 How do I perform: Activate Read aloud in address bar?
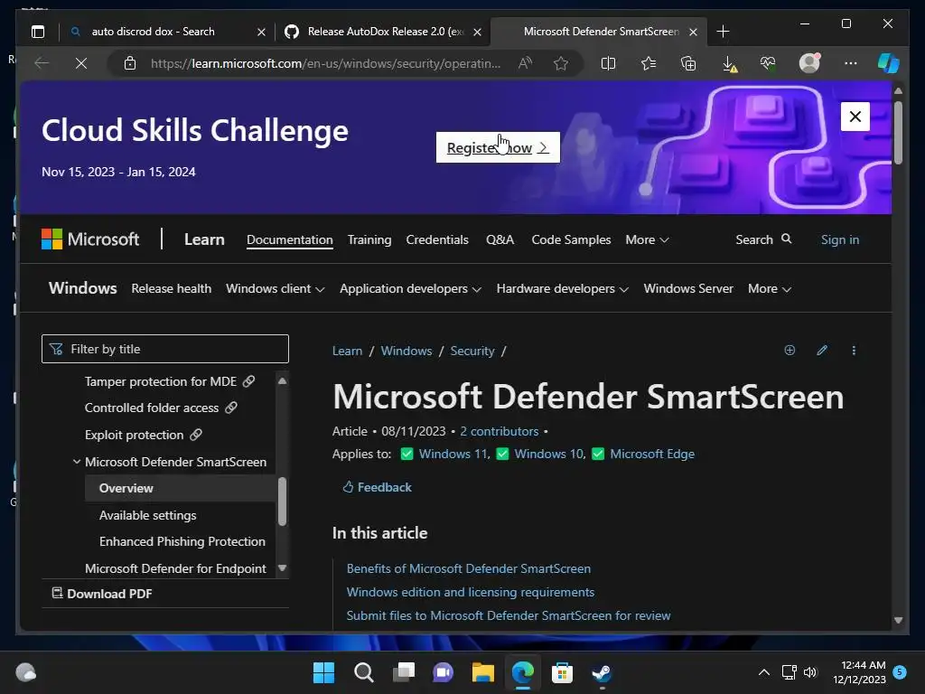525,63
